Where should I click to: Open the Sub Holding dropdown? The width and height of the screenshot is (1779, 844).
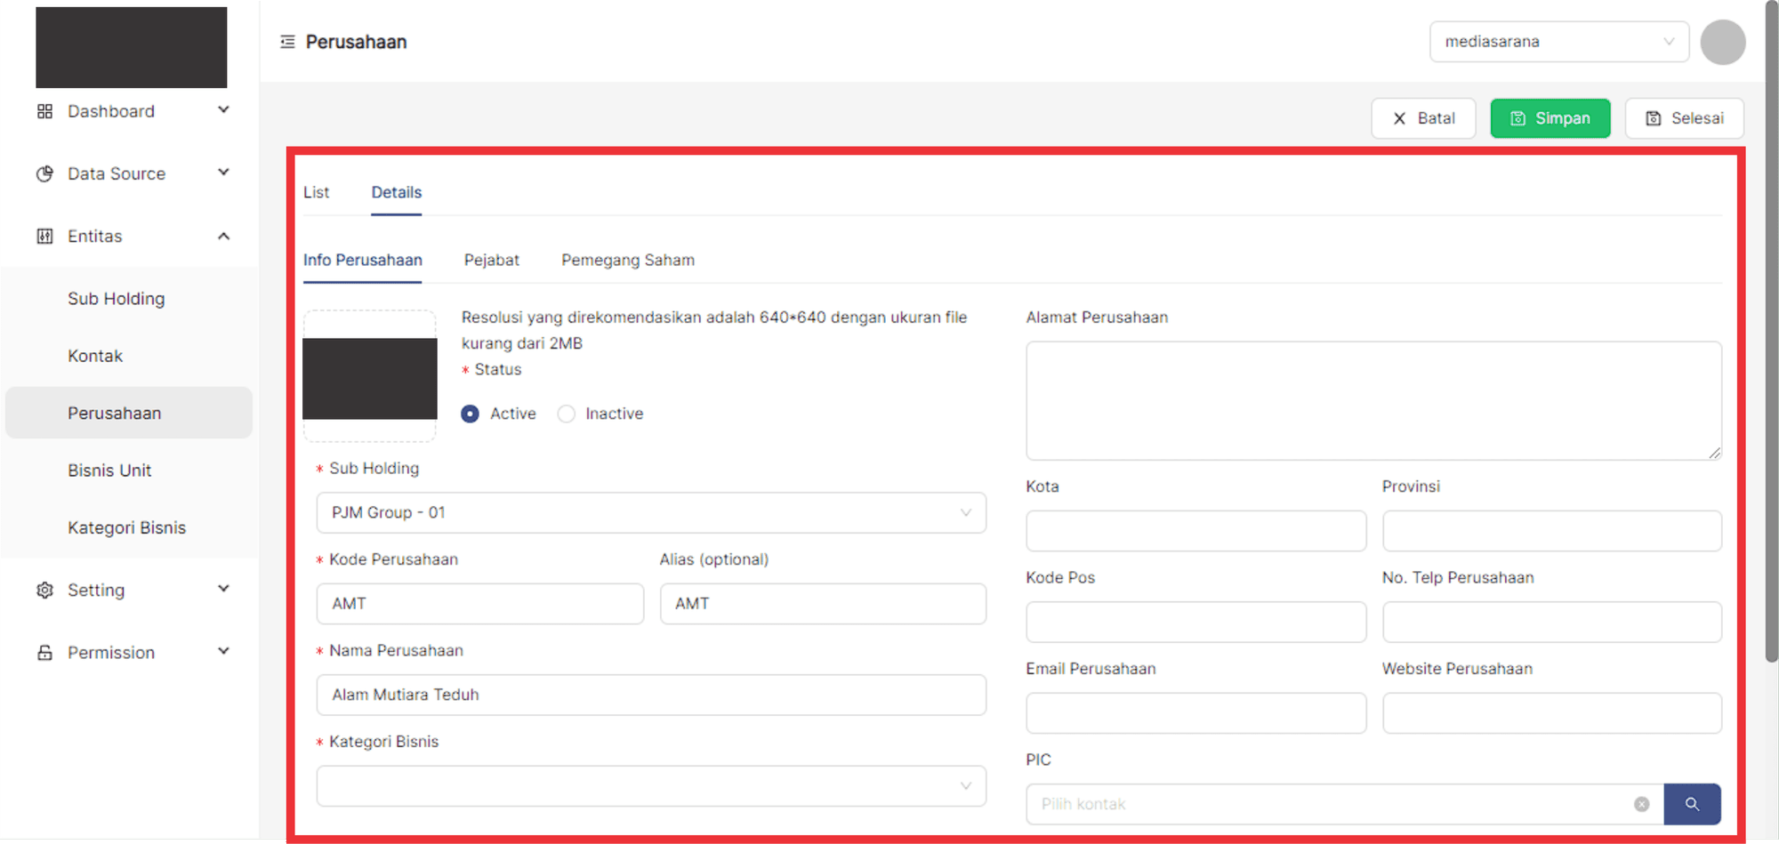coord(650,513)
